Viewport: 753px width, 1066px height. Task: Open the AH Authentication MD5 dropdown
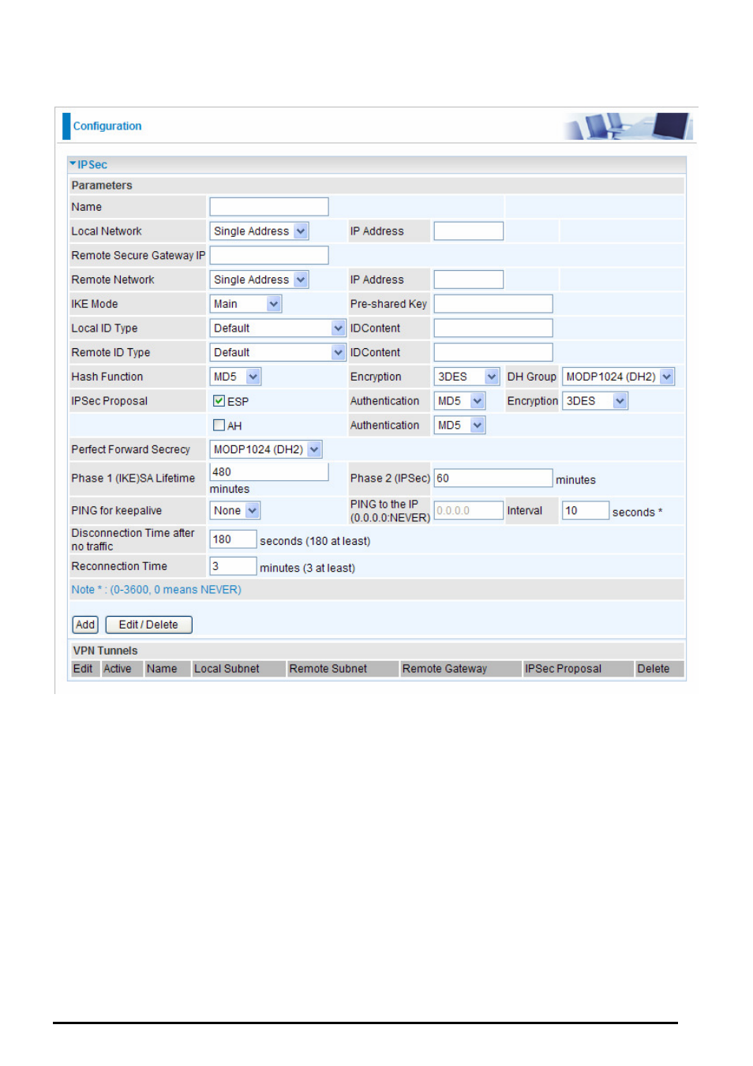(x=459, y=425)
